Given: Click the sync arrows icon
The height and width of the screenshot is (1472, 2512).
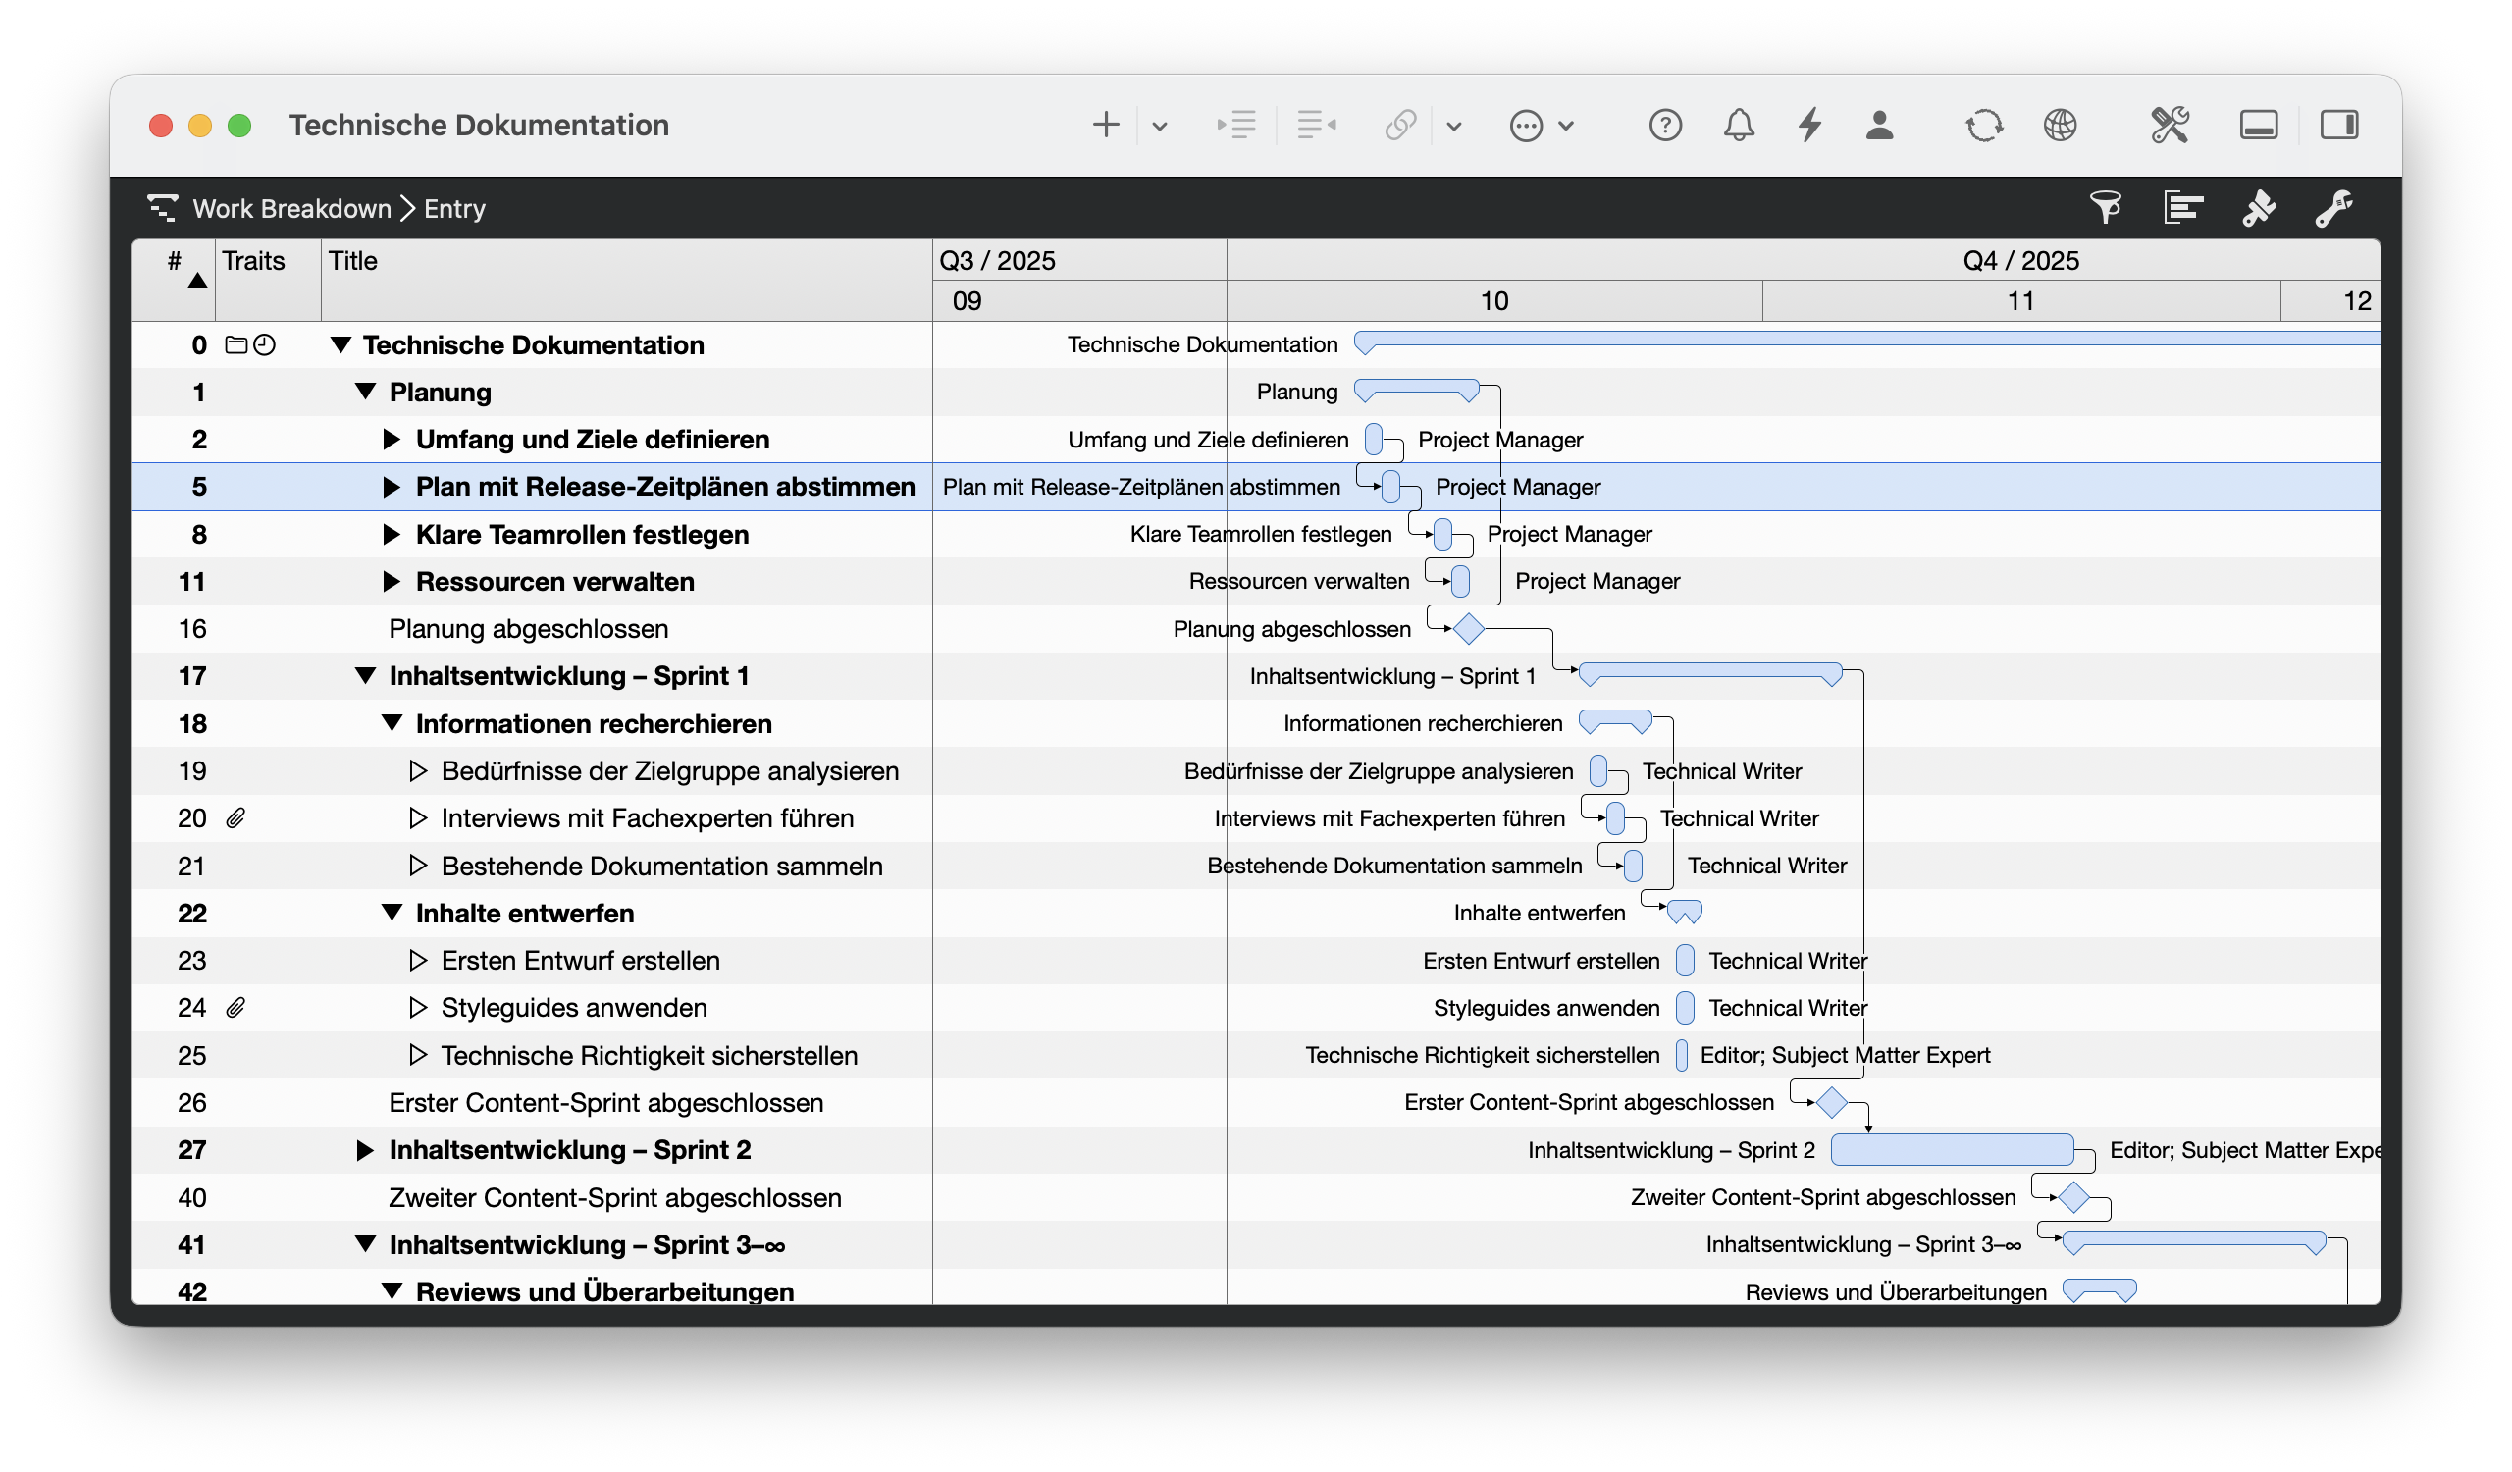Looking at the screenshot, I should (1983, 126).
